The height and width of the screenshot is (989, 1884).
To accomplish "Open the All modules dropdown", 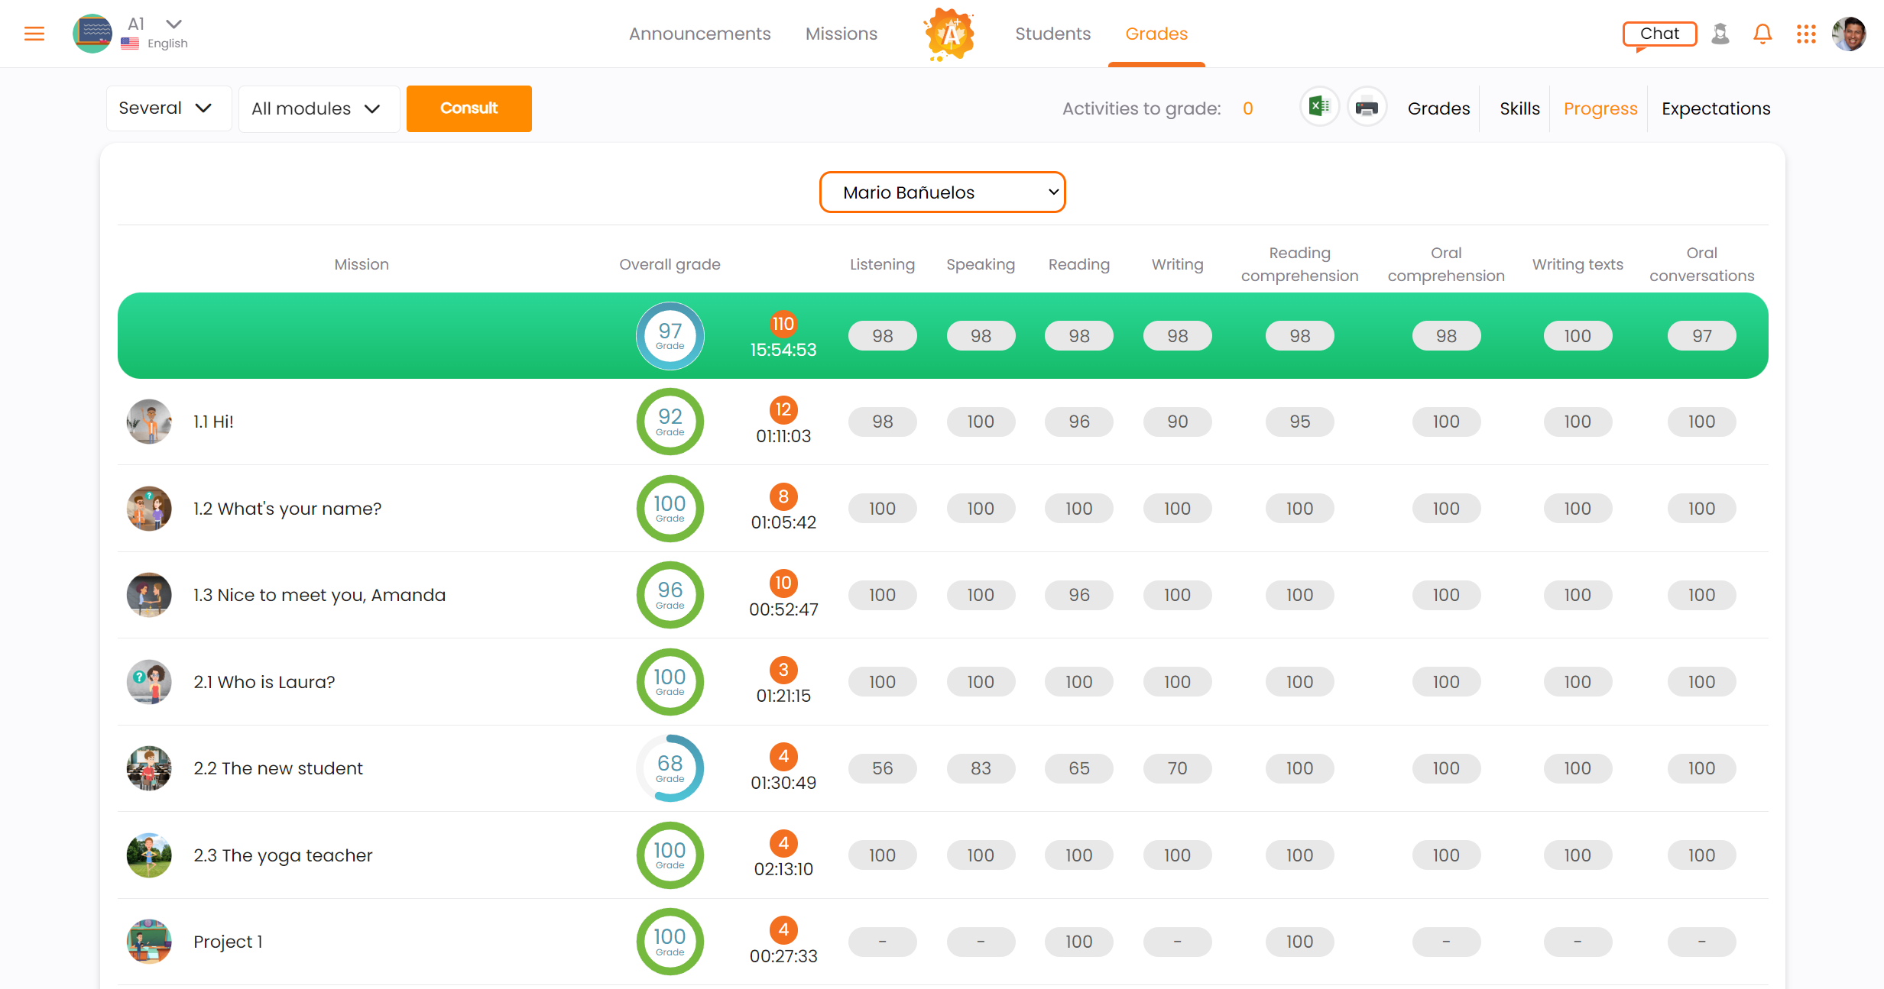I will pyautogui.click(x=318, y=108).
